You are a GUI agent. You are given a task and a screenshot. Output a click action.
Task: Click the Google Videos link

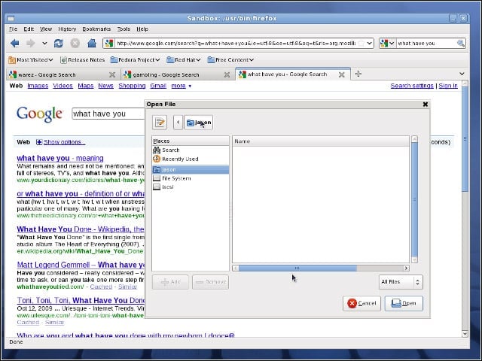click(63, 86)
